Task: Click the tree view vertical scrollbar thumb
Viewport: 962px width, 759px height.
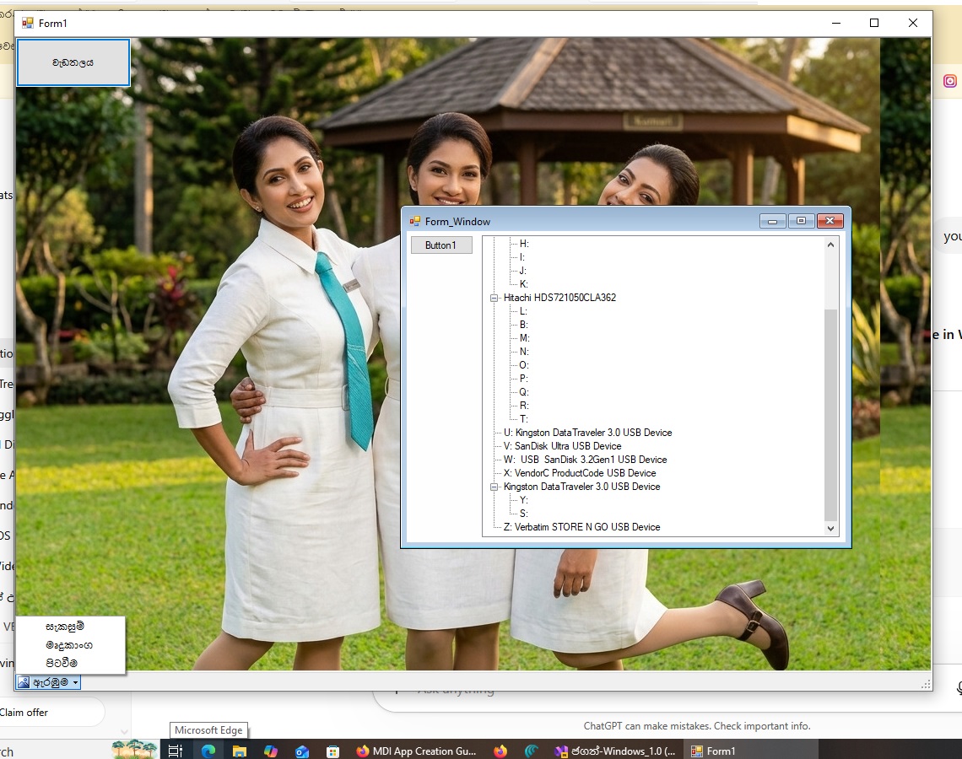Action: tap(830, 415)
